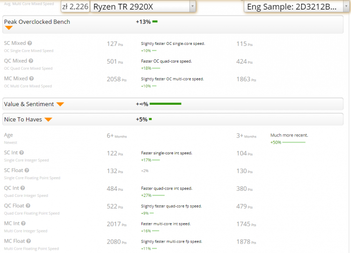
Task: Open help icon next to SC Float
Action: 27,170
